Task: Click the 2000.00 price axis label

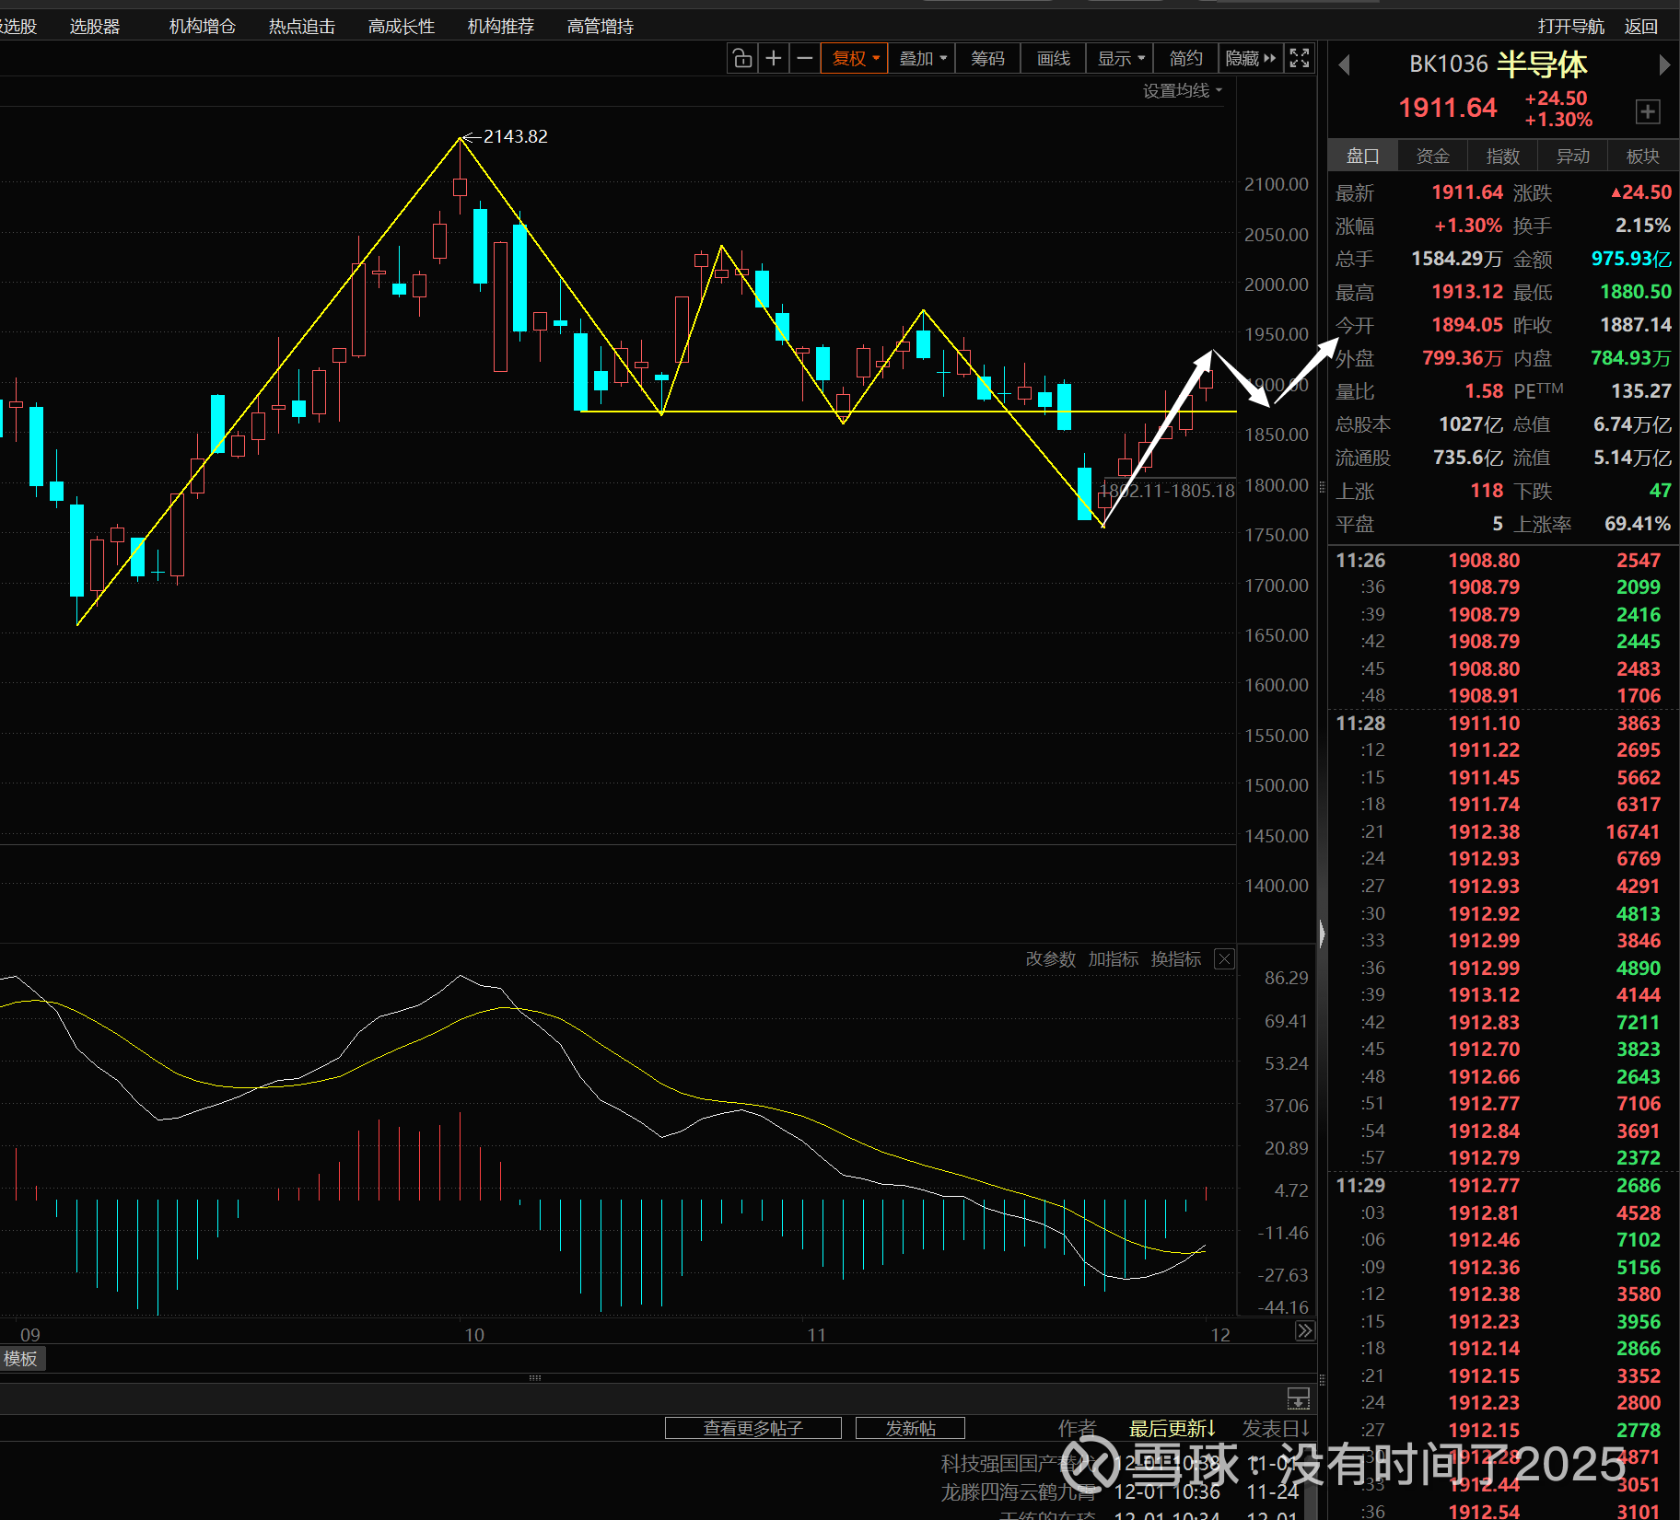Action: (1277, 284)
